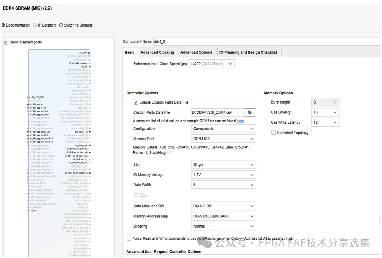Follow the 'here' sample CSV link
The image size is (382, 258).
[240, 121]
